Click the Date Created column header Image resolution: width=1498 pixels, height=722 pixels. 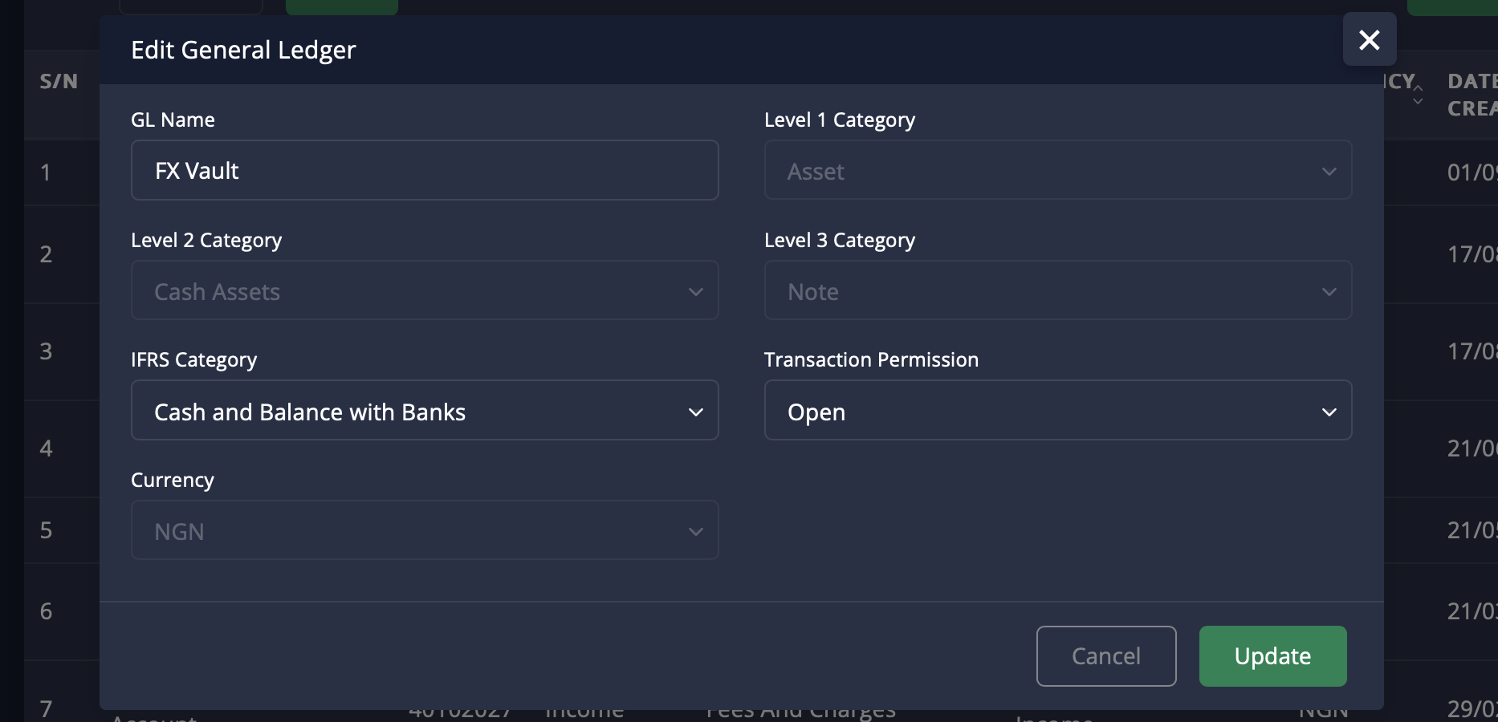coord(1472,94)
